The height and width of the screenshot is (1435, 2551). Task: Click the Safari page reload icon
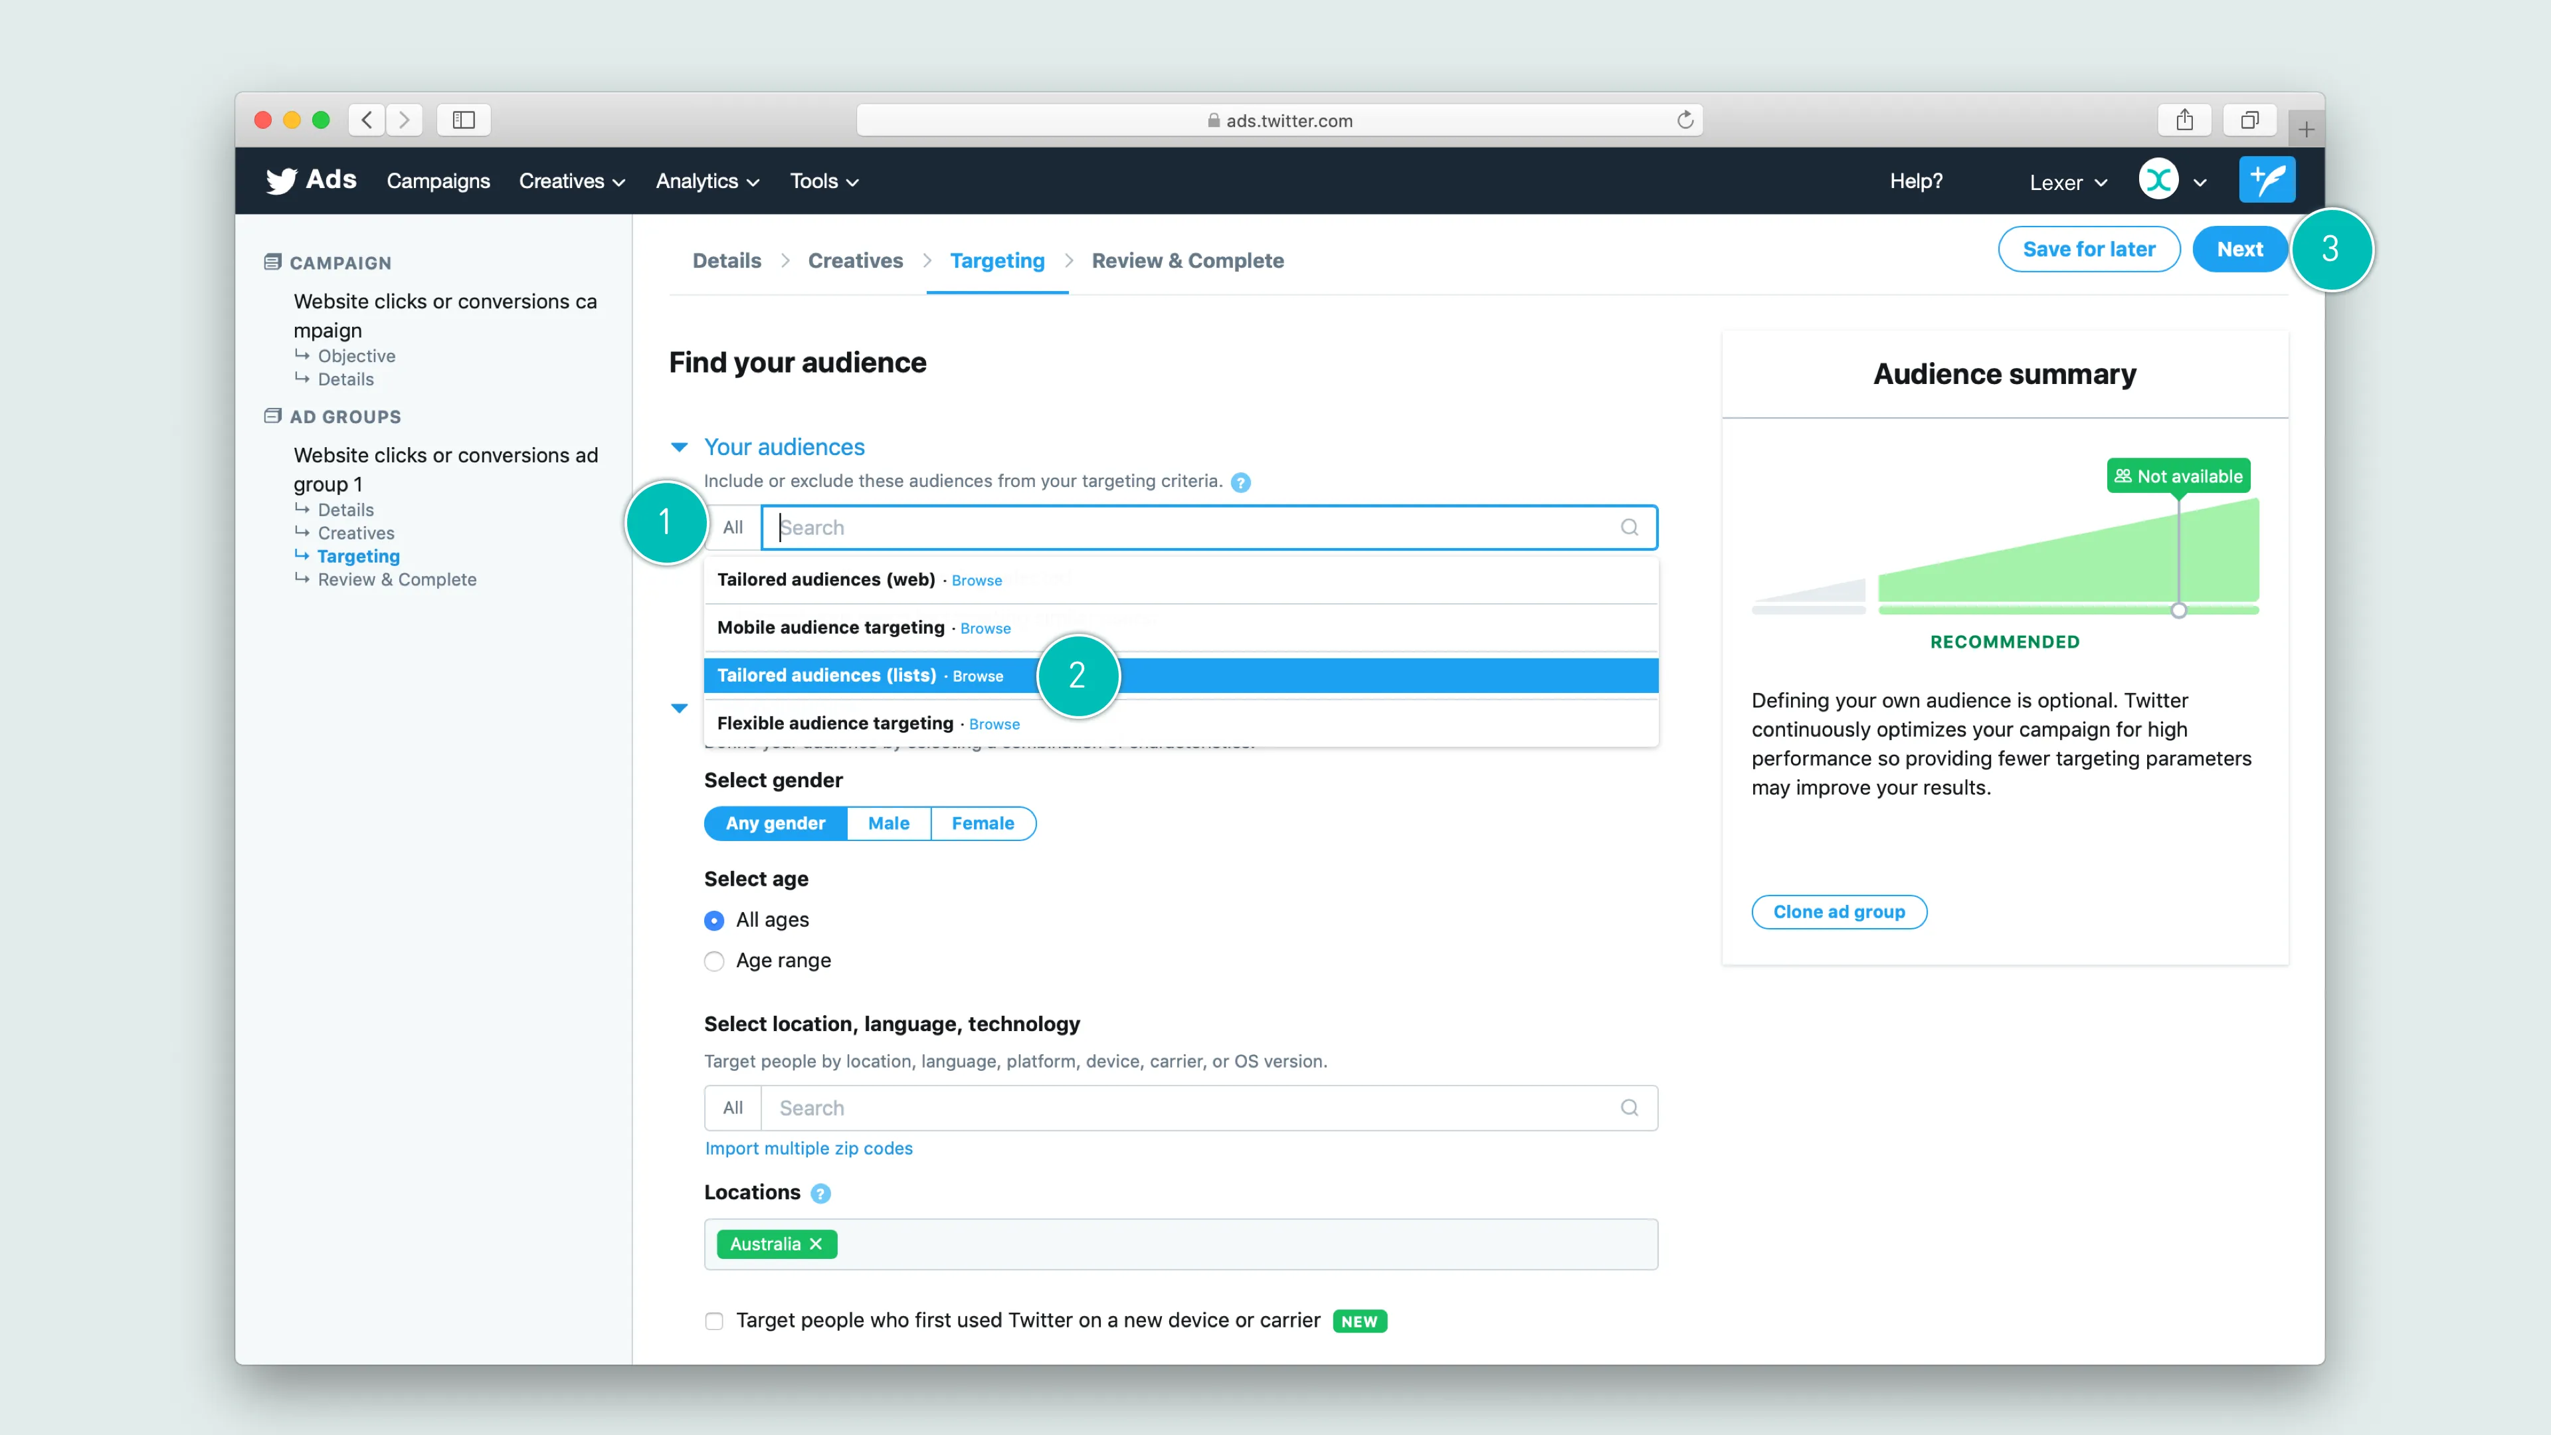coord(1685,120)
